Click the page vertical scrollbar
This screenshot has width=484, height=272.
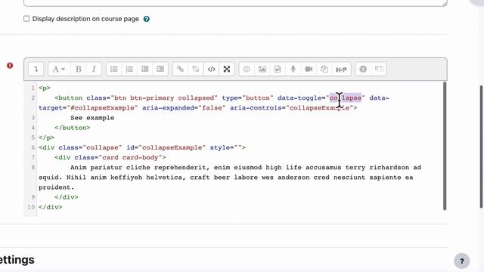(482, 147)
